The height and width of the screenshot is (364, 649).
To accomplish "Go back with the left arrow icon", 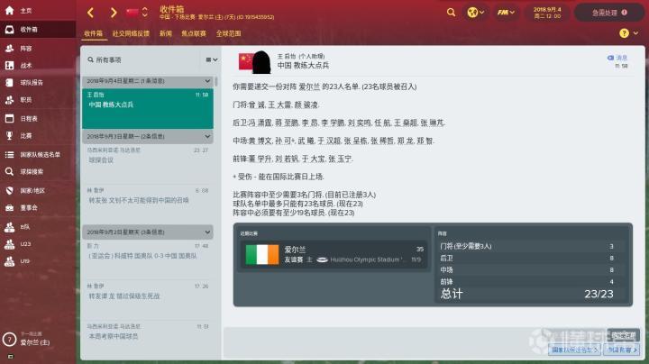I will point(91,13).
